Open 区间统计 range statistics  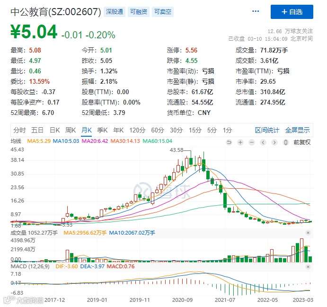[x=267, y=130]
